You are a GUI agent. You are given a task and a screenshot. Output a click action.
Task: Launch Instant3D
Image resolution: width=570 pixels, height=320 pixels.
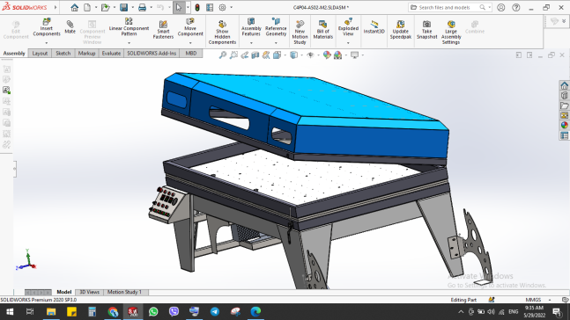pos(374,27)
